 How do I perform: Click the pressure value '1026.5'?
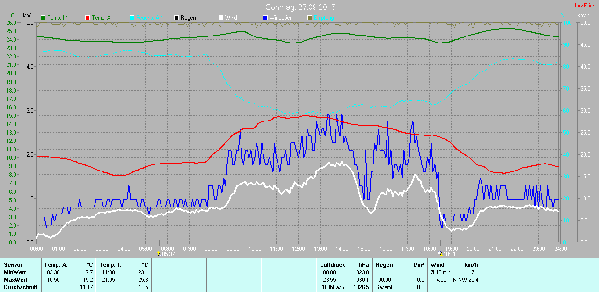click(361, 287)
